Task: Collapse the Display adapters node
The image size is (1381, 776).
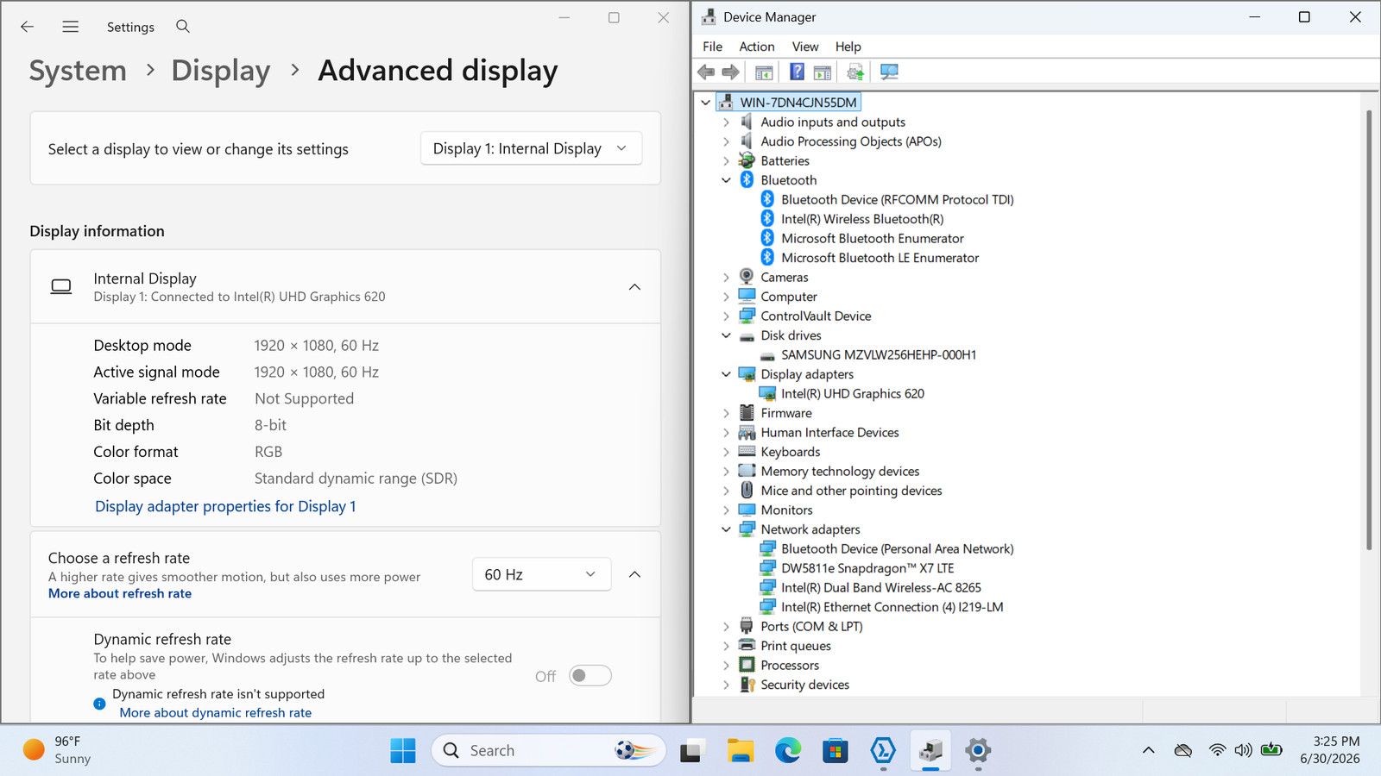Action: point(726,374)
